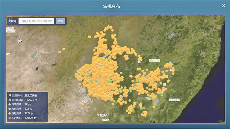
Task: Click the blue 当前启动 legend dot
Action: pyautogui.click(x=10, y=104)
